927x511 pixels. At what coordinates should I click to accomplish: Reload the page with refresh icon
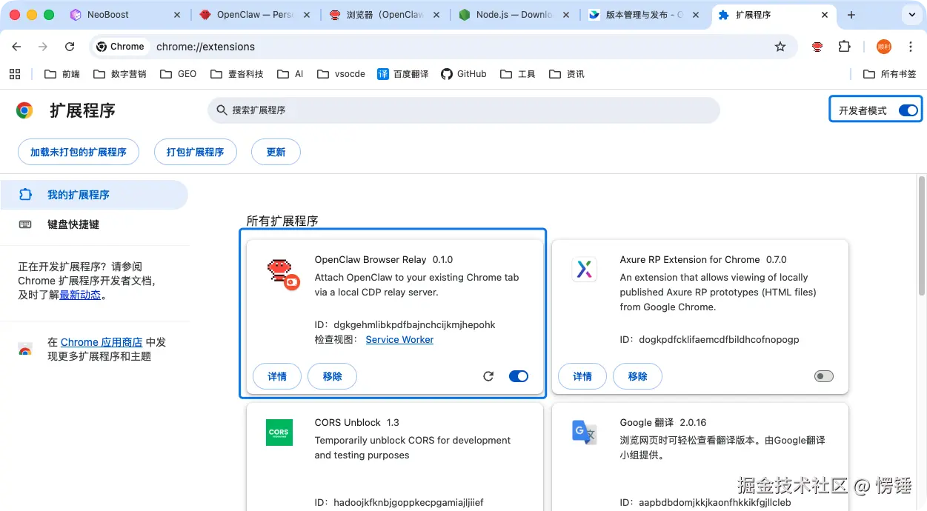tap(70, 47)
